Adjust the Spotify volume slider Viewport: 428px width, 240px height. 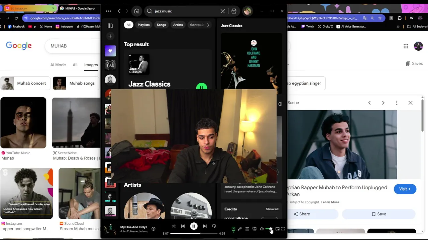(x=269, y=229)
